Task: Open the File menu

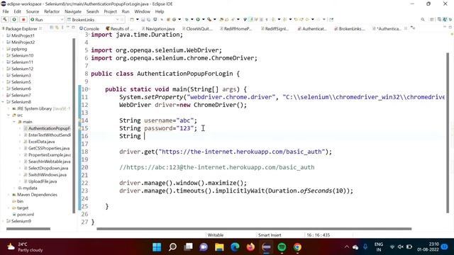Action: click(6, 11)
